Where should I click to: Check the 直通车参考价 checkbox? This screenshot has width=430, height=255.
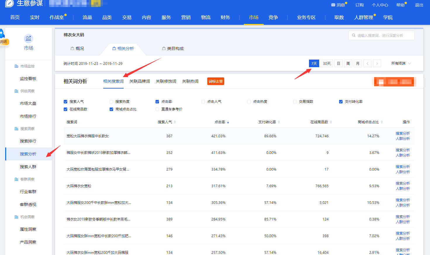(157, 109)
